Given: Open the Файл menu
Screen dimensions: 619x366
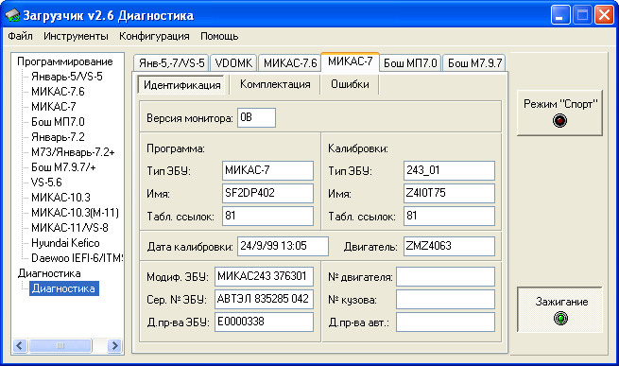Looking at the screenshot, I should click(x=20, y=36).
